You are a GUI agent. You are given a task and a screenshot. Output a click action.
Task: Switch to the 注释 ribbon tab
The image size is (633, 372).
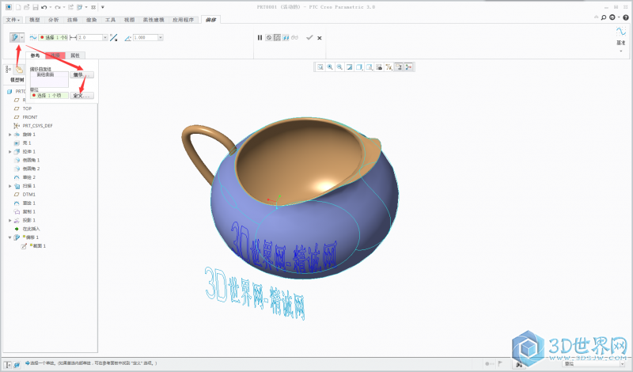(x=72, y=20)
